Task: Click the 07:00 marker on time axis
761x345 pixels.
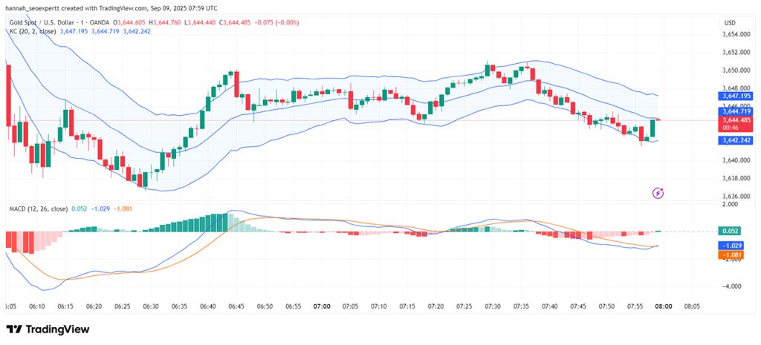Action: coord(322,306)
